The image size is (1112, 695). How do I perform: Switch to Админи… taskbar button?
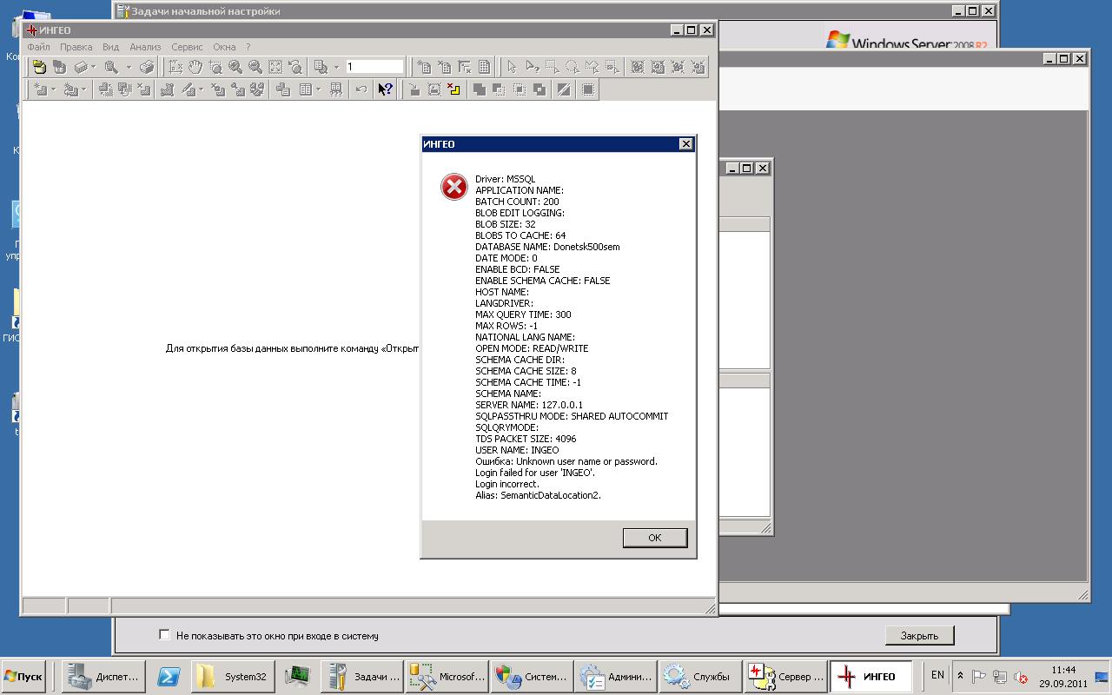(x=615, y=677)
